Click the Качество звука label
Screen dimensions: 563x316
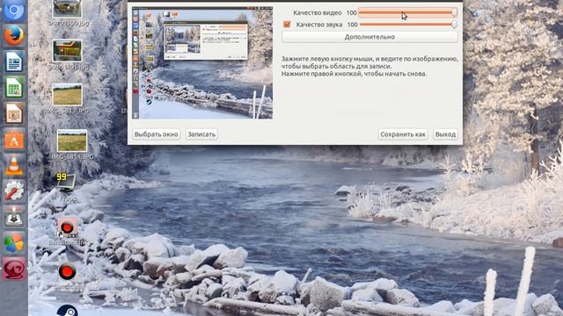(318, 25)
